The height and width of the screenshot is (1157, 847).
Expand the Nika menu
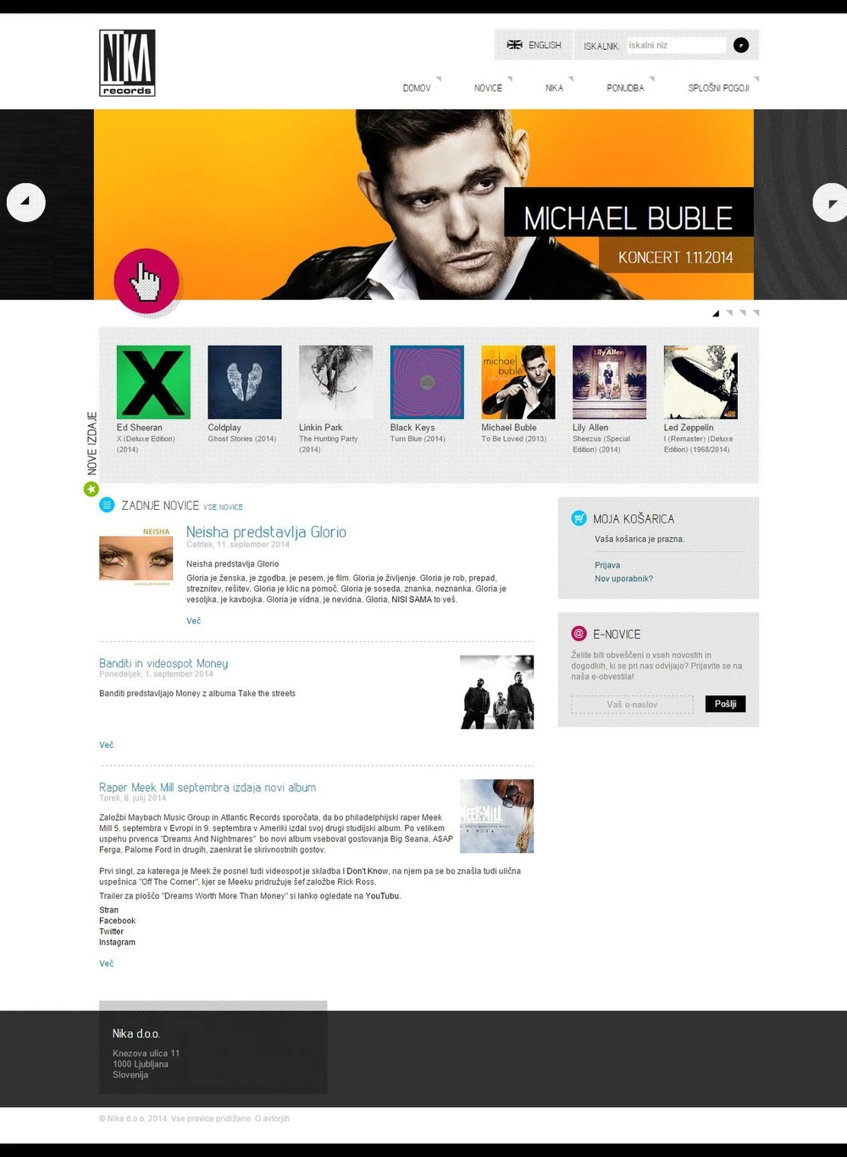[x=554, y=88]
